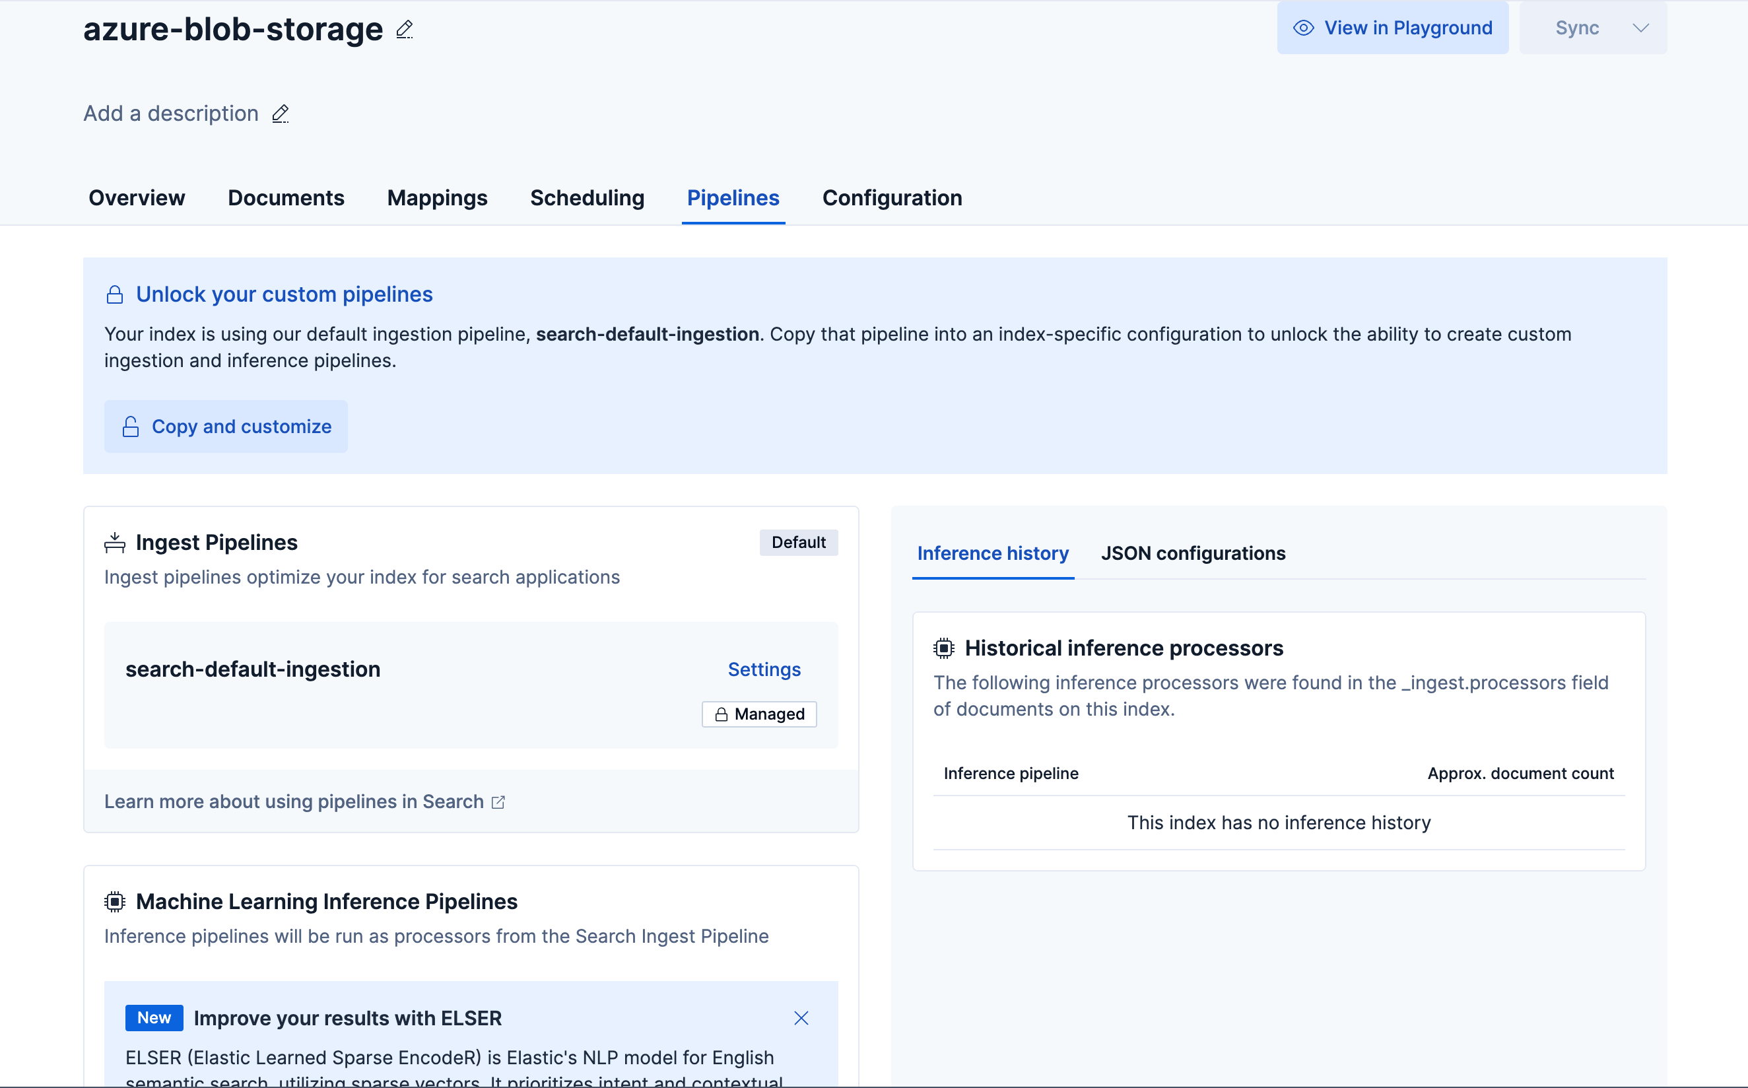This screenshot has width=1748, height=1088.
Task: Click the Add a description text field
Action: [171, 114]
